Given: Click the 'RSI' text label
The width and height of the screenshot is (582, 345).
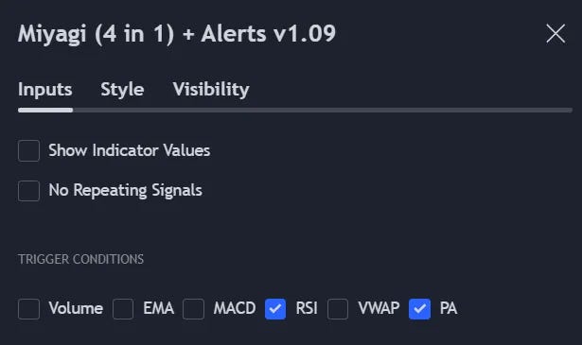Looking at the screenshot, I should (x=307, y=308).
